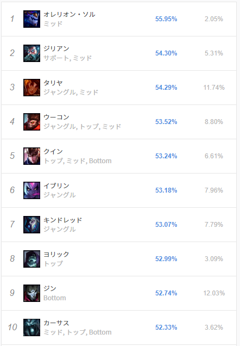Open the Yorick champion portrait in row 8
Image resolution: width=240 pixels, height=346 pixels.
31,259
